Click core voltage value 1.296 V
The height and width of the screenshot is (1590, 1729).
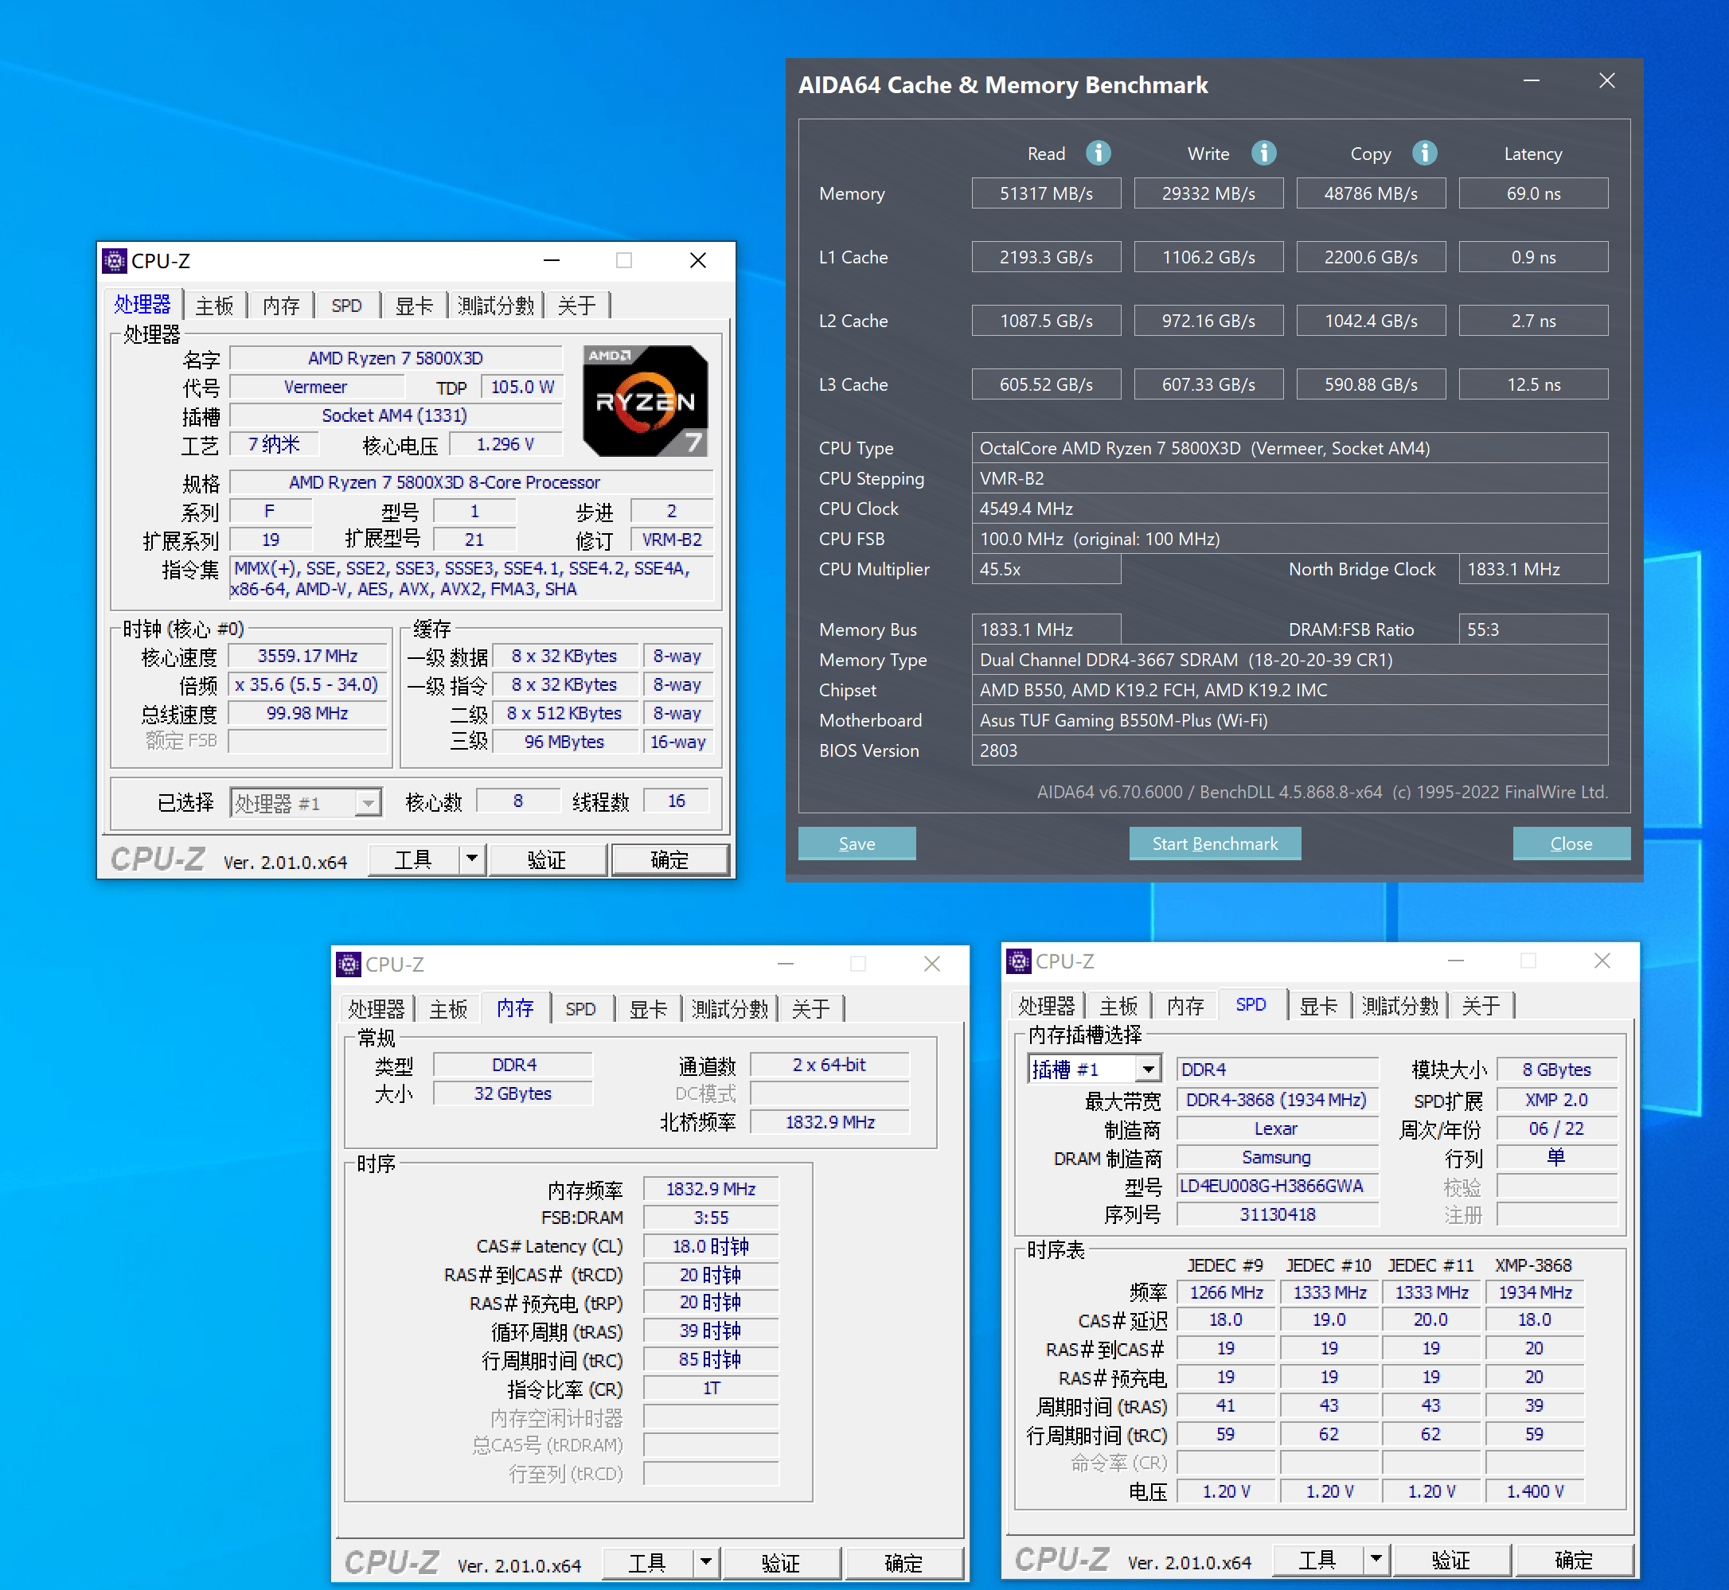click(506, 444)
